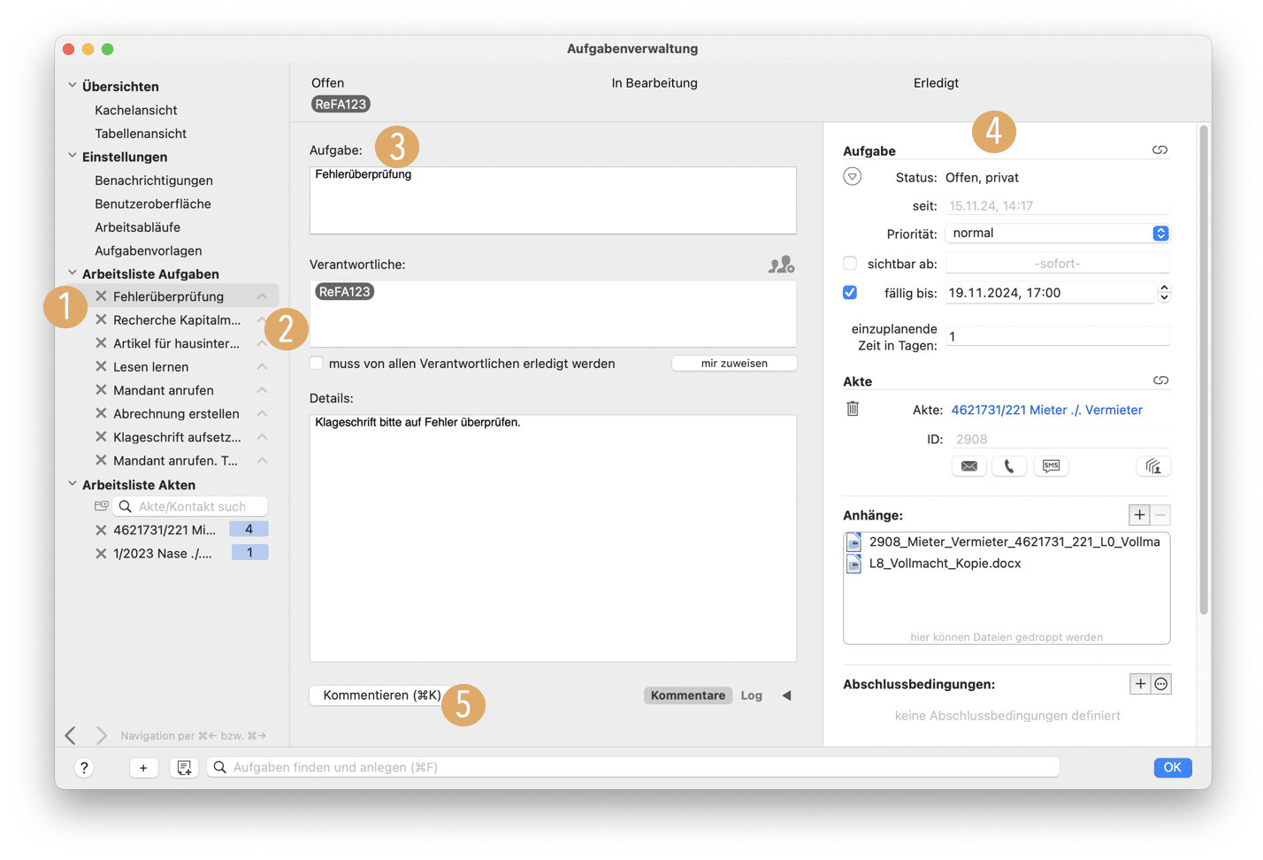Viewport: 1263px width, 860px height.
Task: Enable 'muss von allen Verantwortlichen erledigt werden'
Action: tap(317, 364)
